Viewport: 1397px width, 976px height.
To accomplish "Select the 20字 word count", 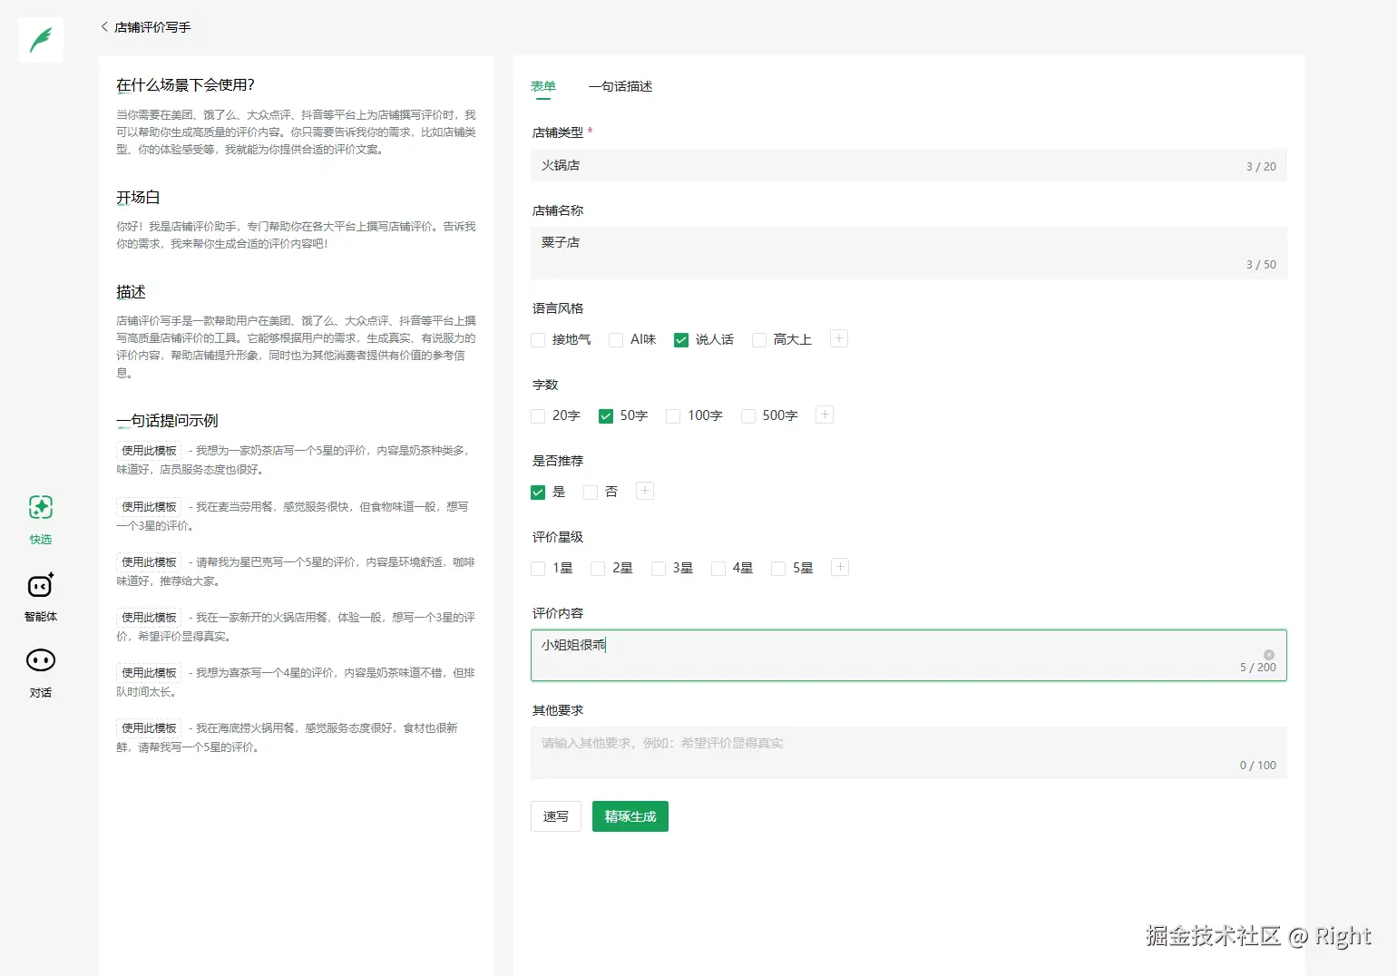I will point(538,415).
